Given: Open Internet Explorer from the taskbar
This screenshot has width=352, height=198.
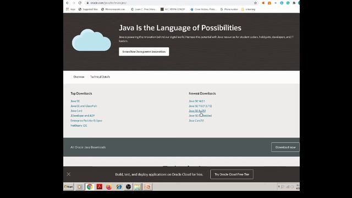Looking at the screenshot, I should point(119,187).
